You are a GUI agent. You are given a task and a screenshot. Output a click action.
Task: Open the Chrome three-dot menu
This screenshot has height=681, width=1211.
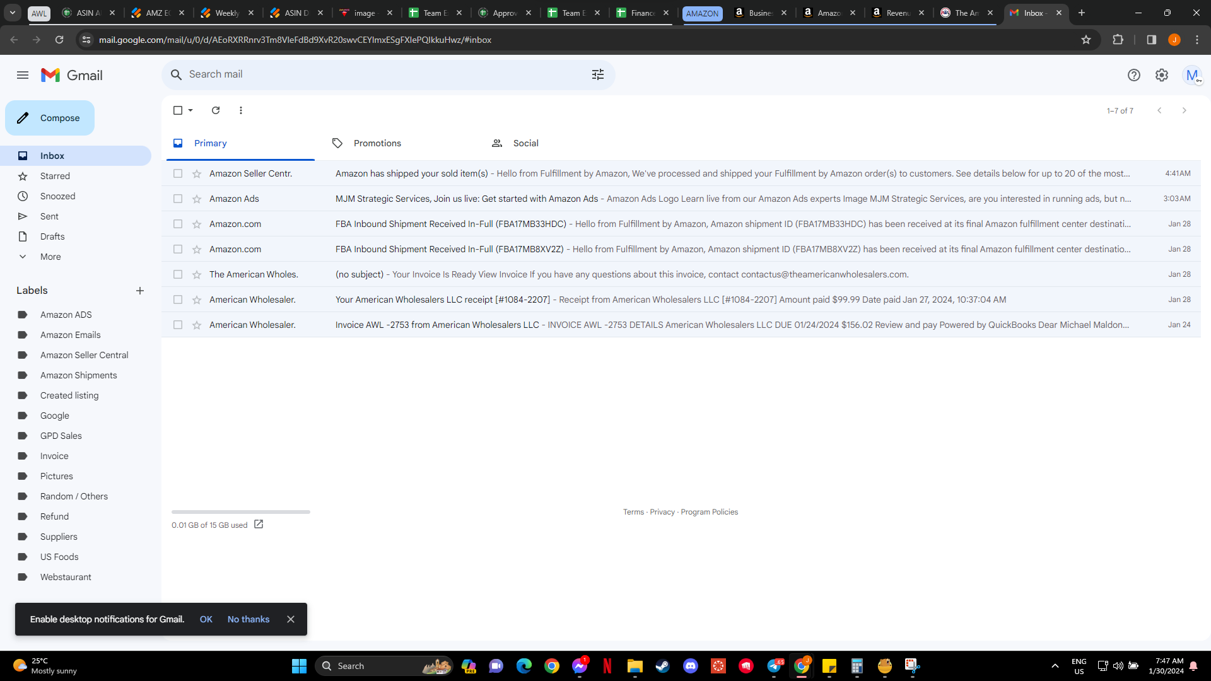[x=1197, y=40]
